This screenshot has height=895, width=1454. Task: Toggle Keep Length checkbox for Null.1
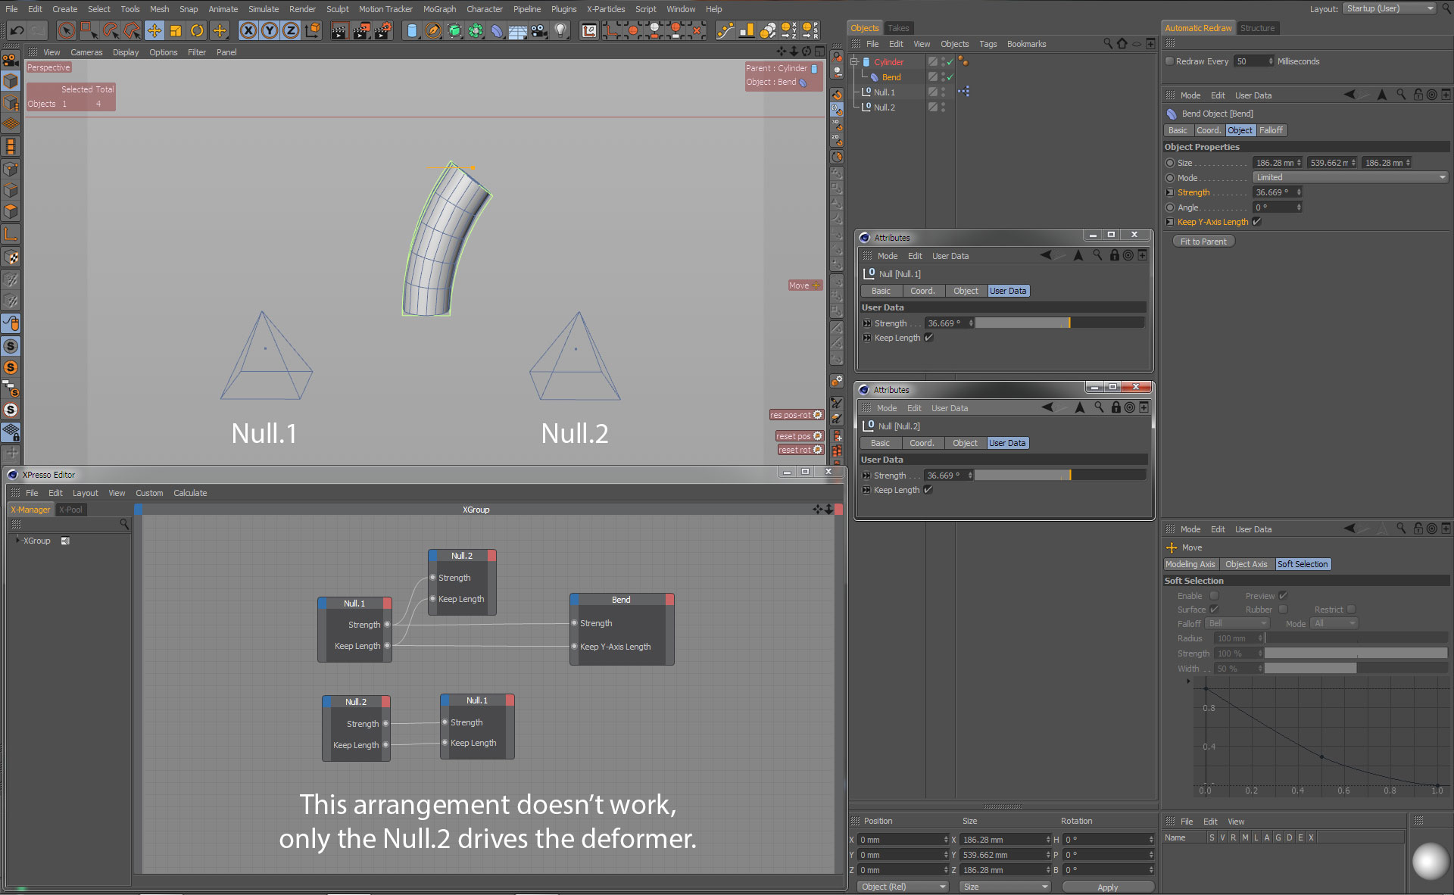coord(929,338)
